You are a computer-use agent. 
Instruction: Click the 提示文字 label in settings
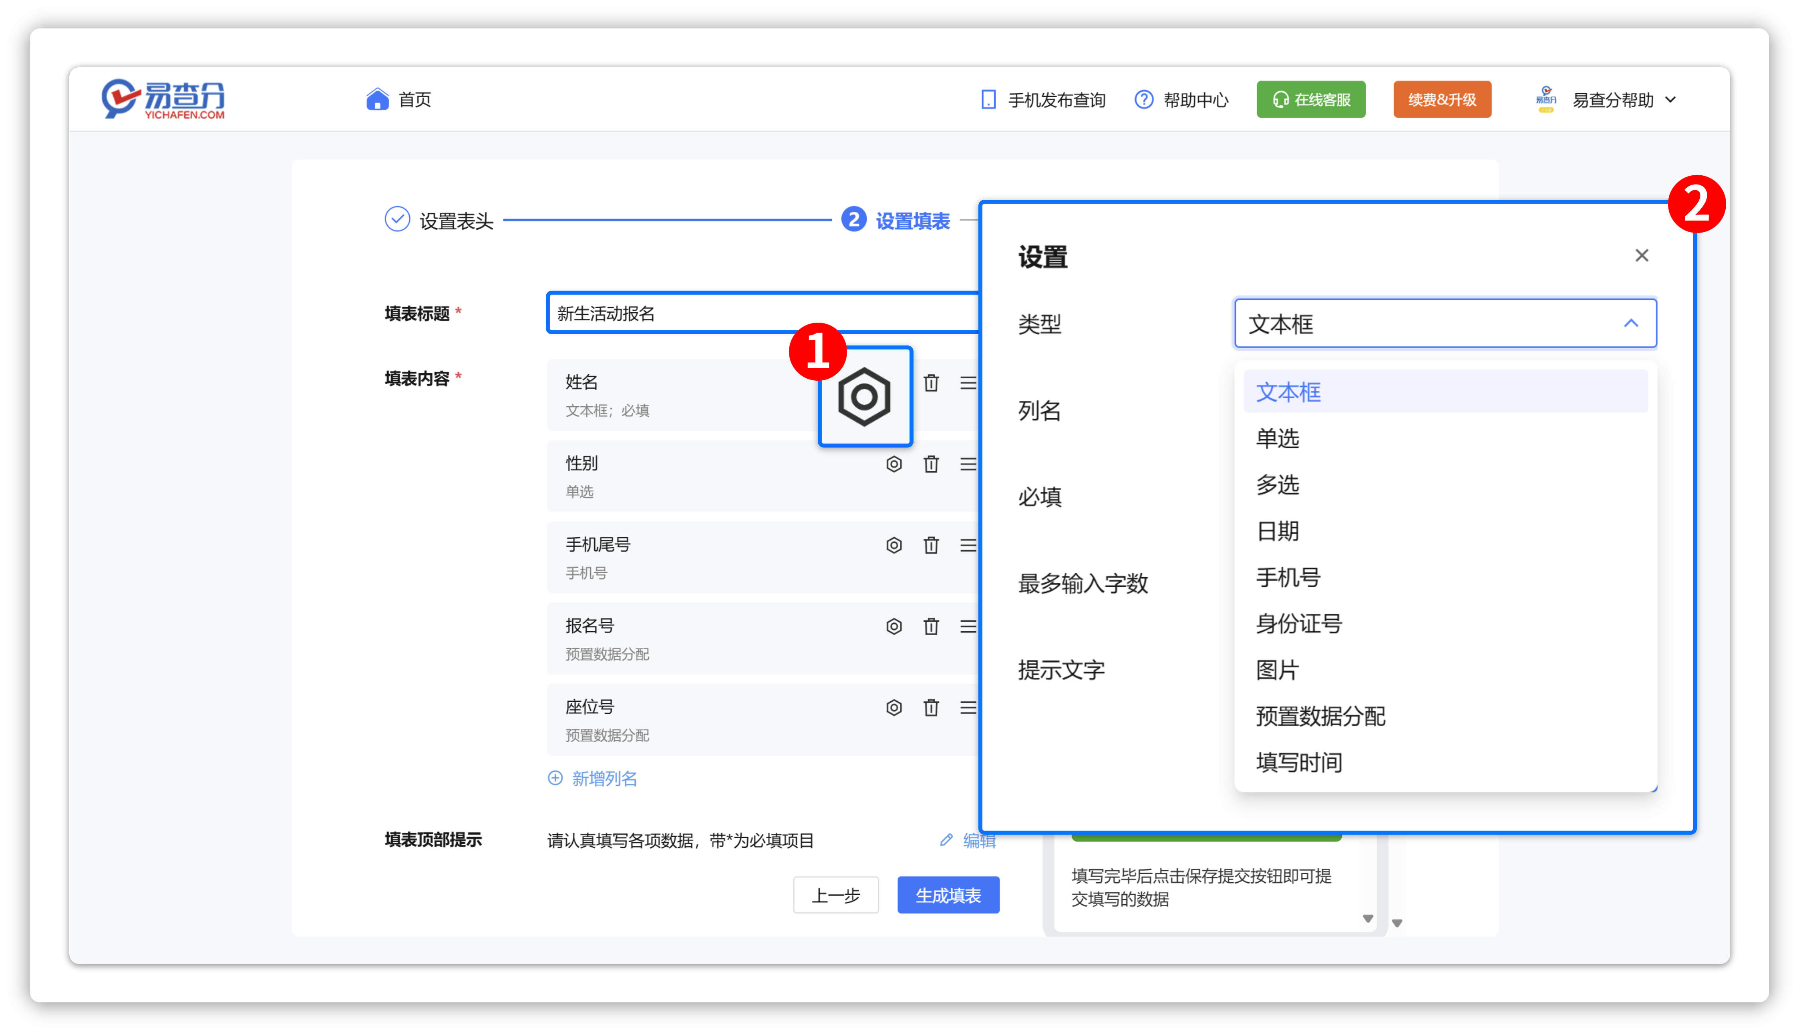point(1061,669)
